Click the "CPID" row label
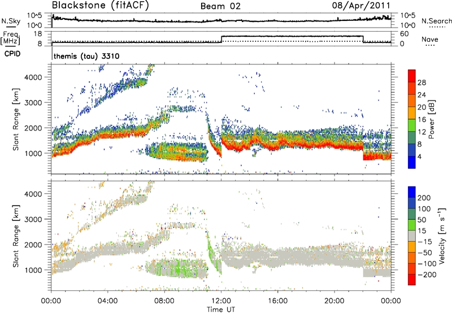452x313 pixels. pos(12,54)
